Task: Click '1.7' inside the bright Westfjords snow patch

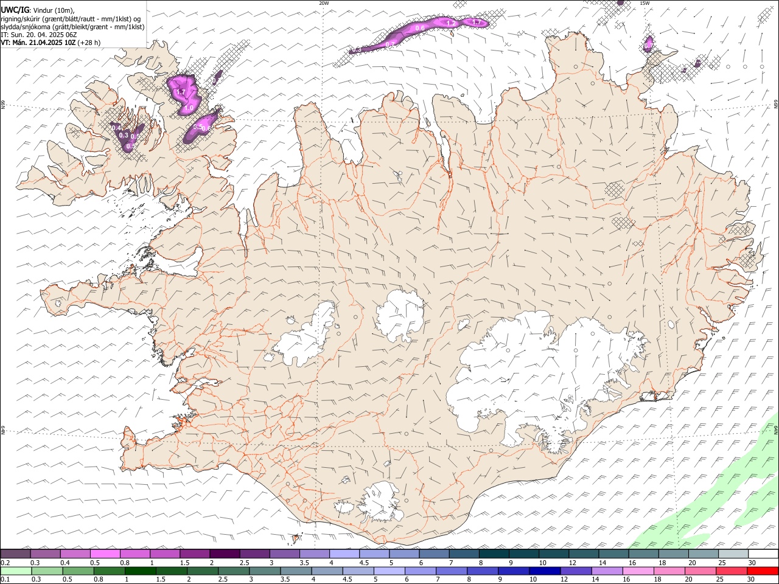Action: coord(181,92)
